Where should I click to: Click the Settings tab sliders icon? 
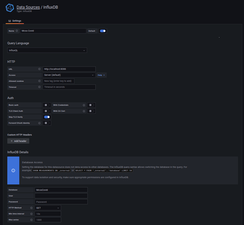pyautogui.click(x=10, y=21)
